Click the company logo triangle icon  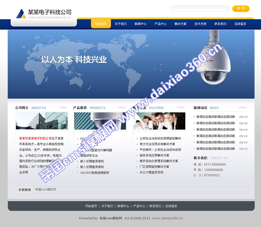point(21,14)
